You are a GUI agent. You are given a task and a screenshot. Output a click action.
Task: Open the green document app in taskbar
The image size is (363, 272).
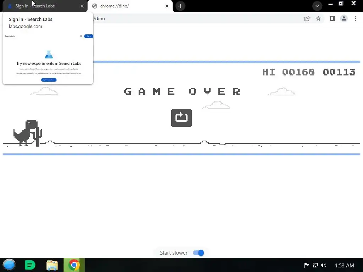pos(30,265)
